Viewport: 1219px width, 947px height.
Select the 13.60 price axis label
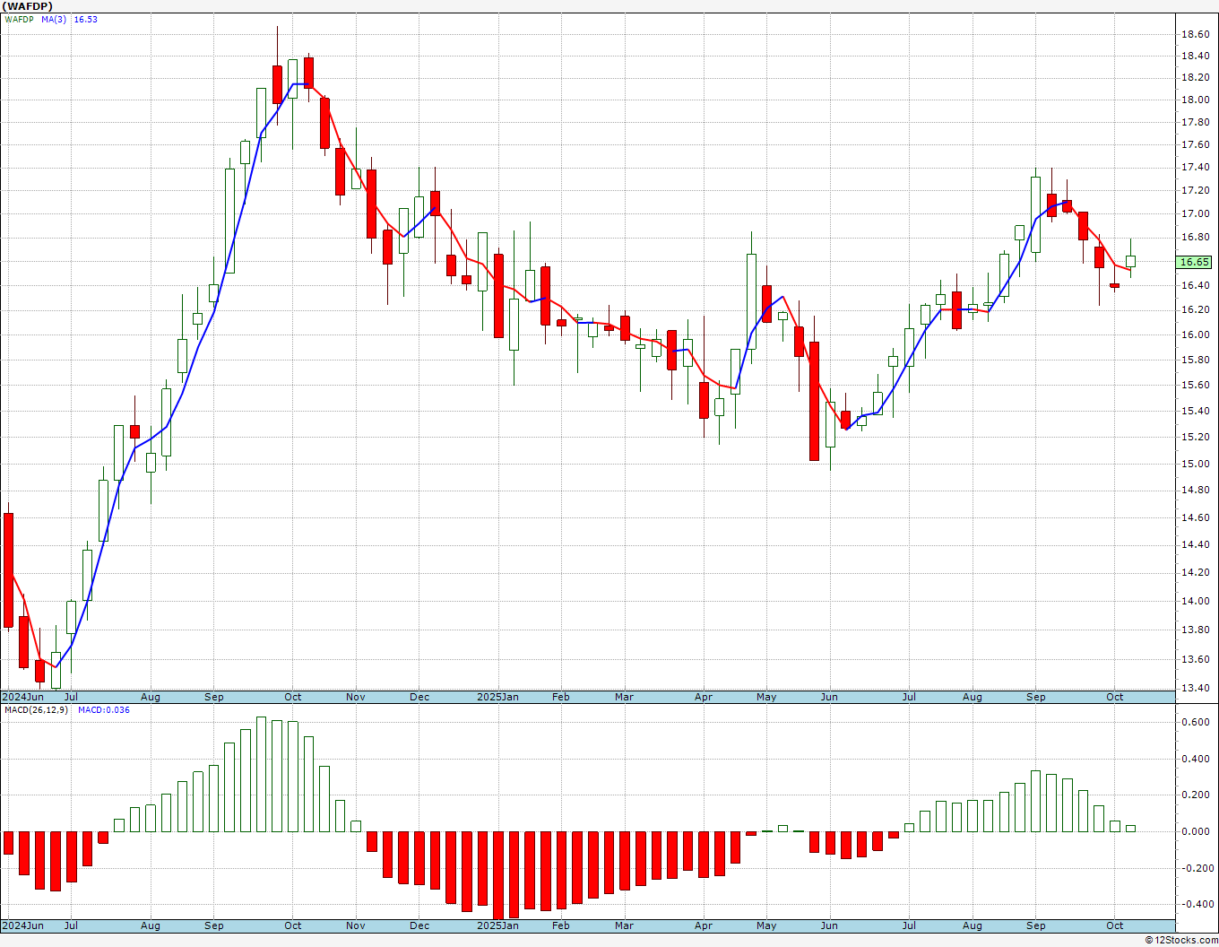(x=1194, y=659)
